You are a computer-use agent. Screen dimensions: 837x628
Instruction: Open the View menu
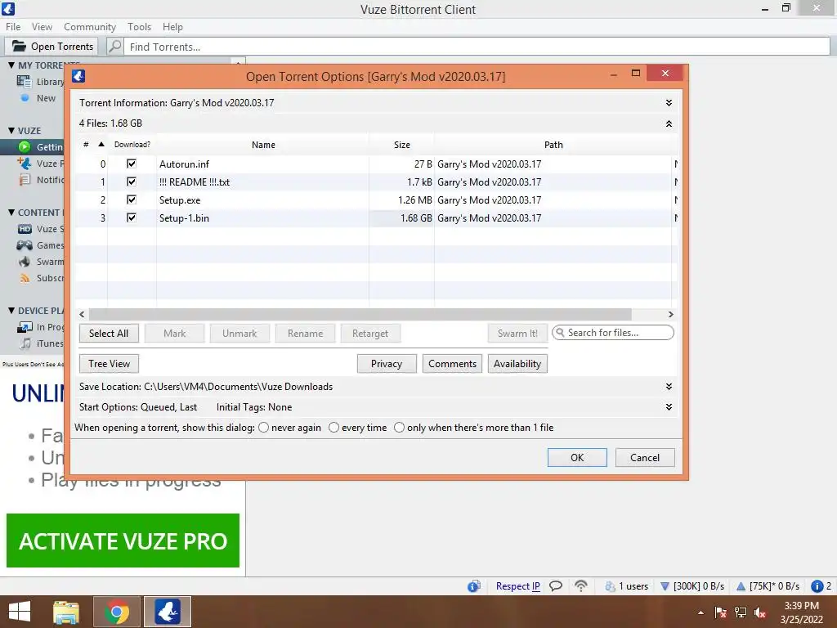(42, 27)
